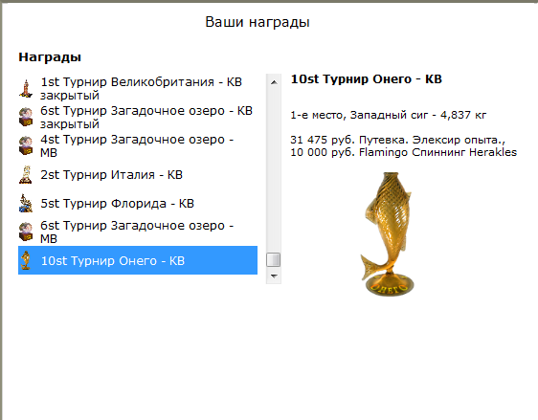Screen dimensions: 538x420
Task: Click the awards list scroll down arrow
Action: click(274, 276)
